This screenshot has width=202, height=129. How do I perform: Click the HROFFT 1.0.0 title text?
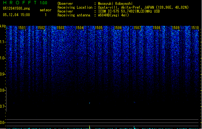point(25,3)
